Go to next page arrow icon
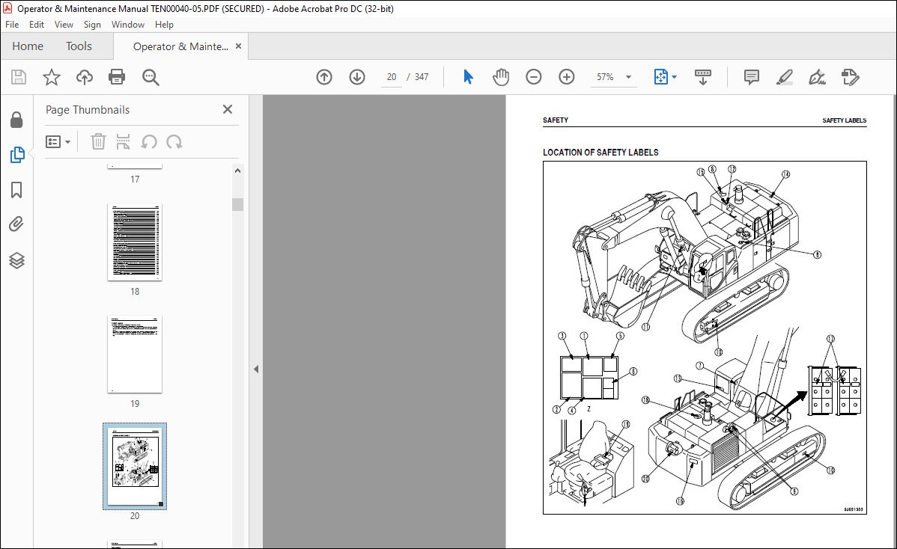Screen dimensions: 897x549 pyautogui.click(x=357, y=77)
